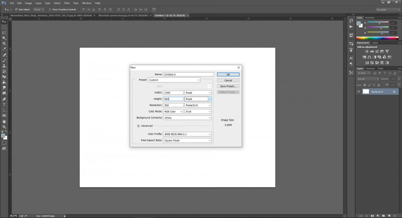Open the Window menu
Image resolution: width=402 pixels, height=218 pixels.
[87, 3]
